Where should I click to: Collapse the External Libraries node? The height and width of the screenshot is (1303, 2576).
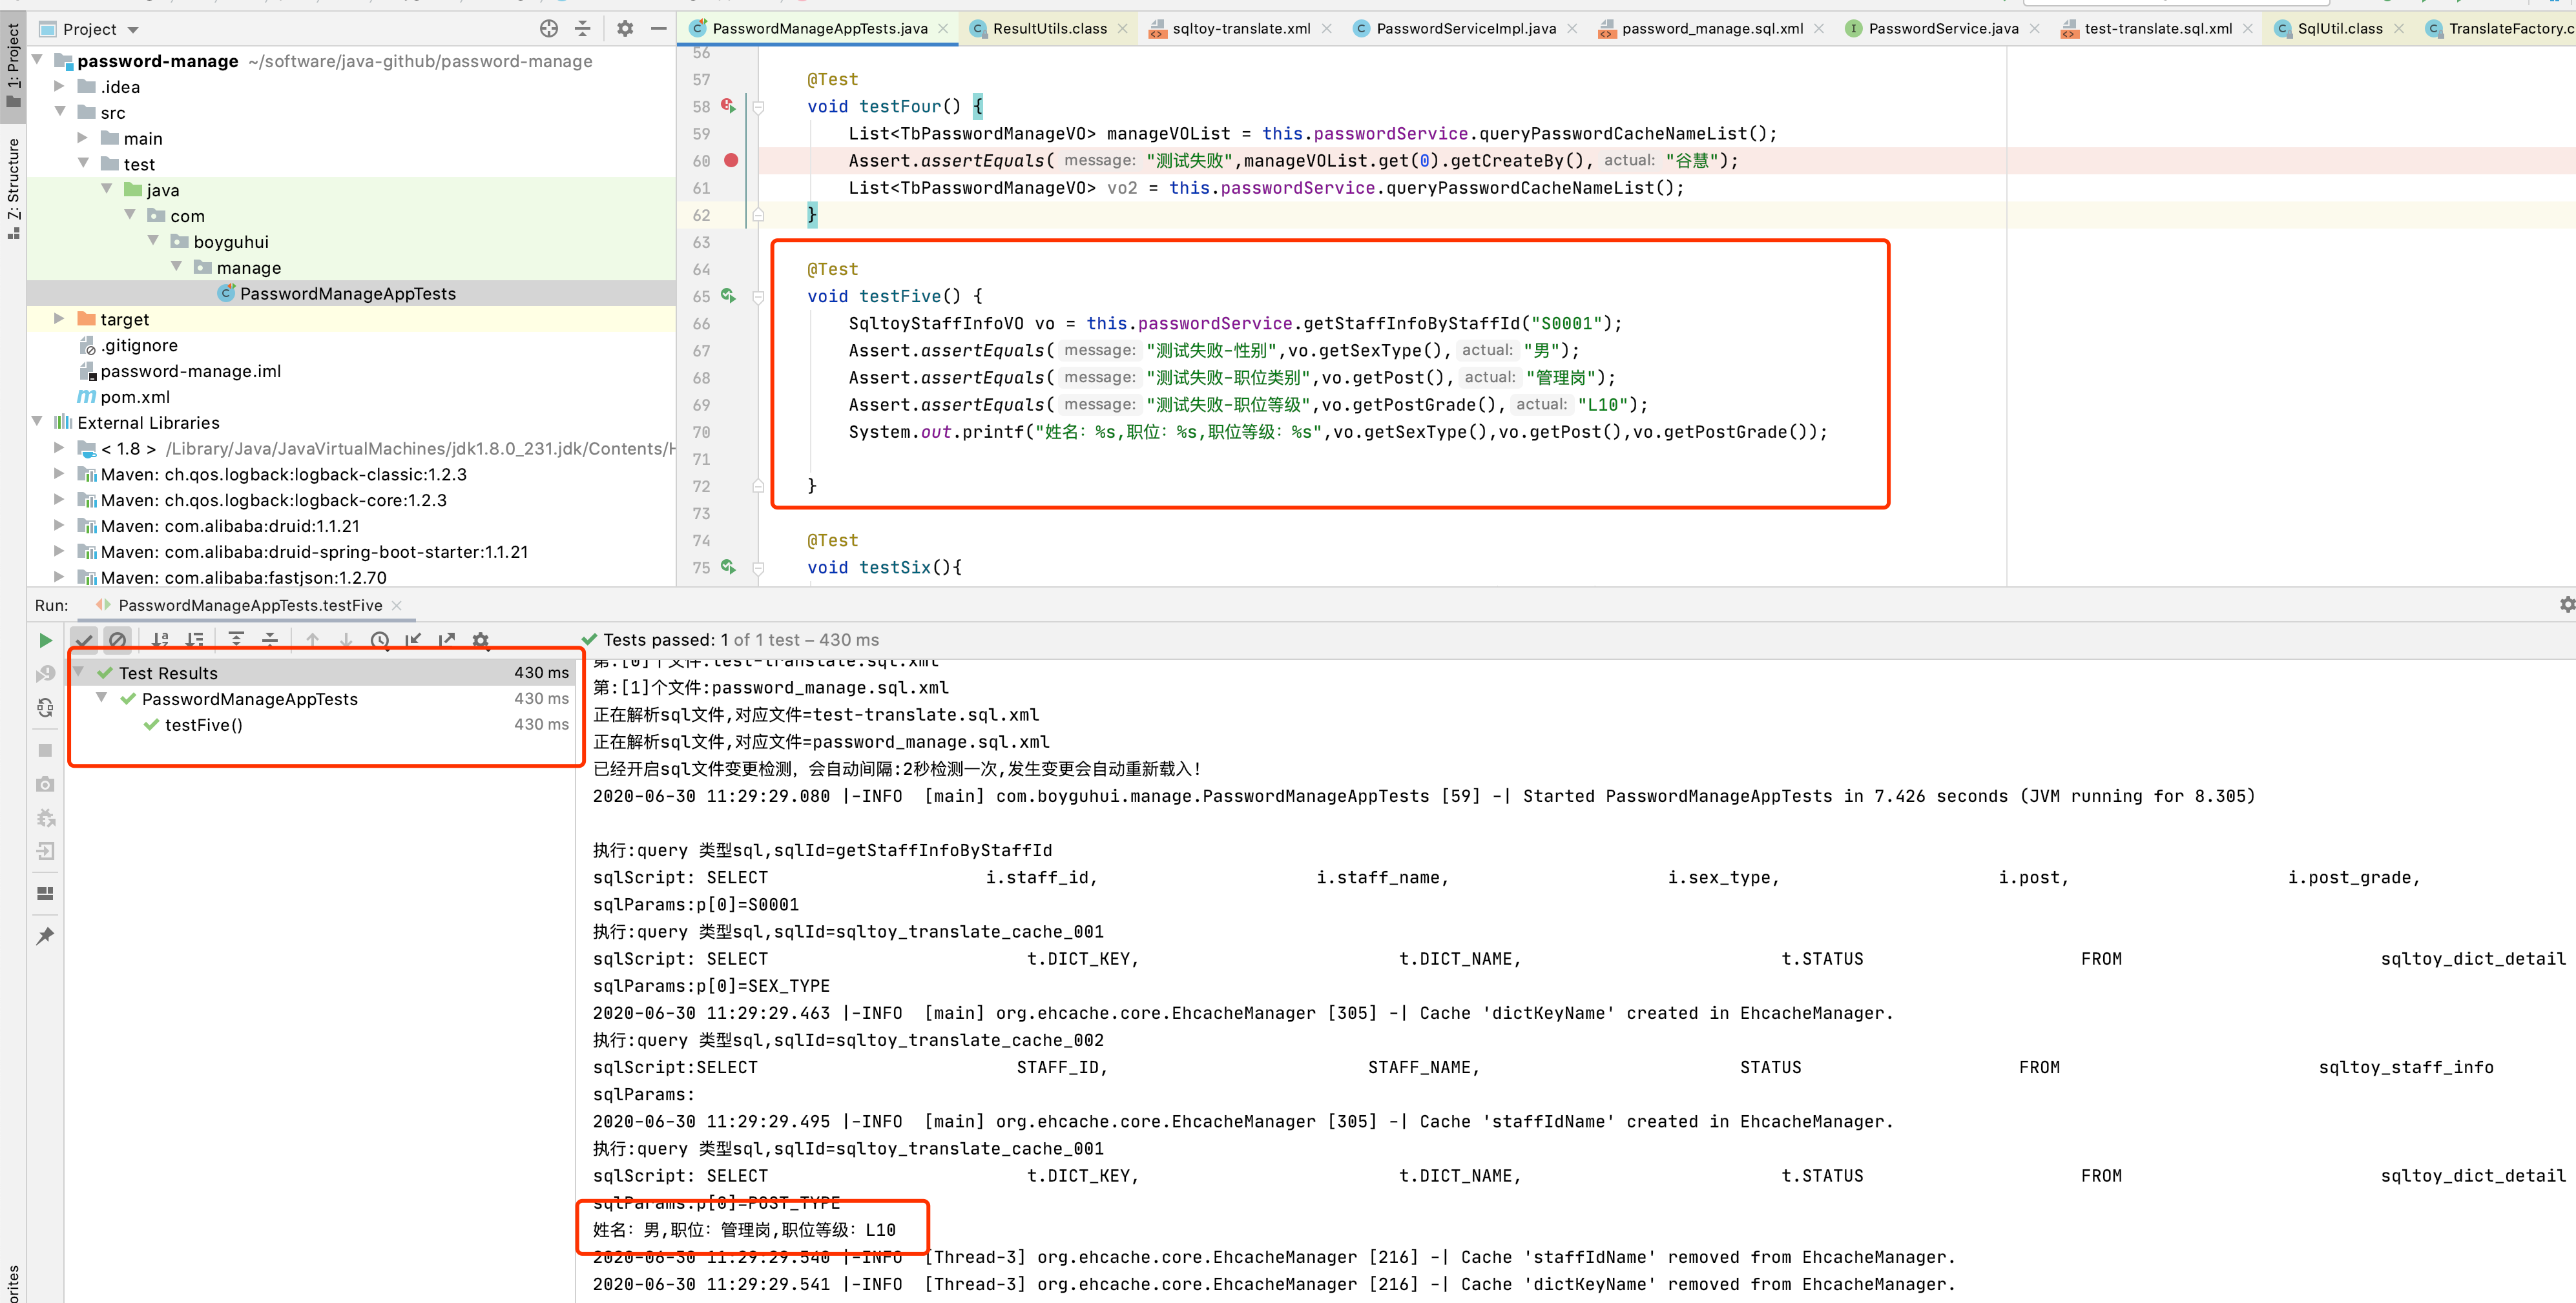[x=37, y=422]
